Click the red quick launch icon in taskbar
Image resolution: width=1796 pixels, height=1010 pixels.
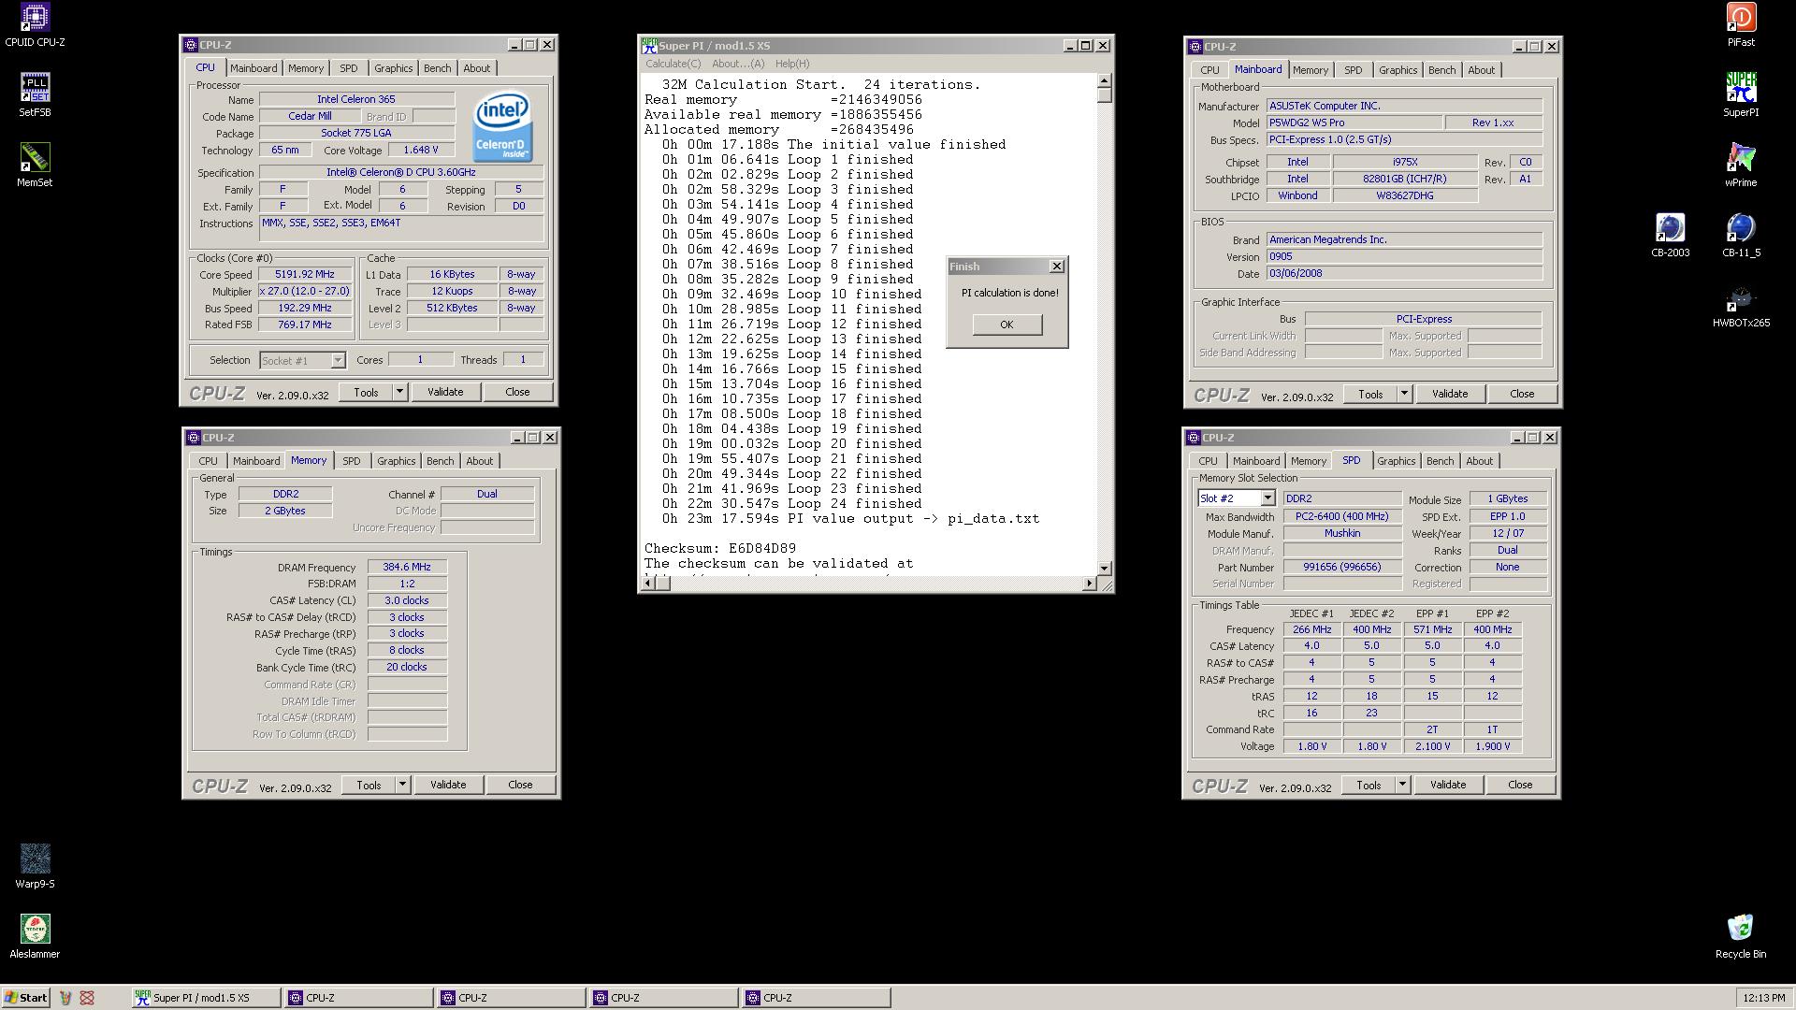tap(87, 998)
